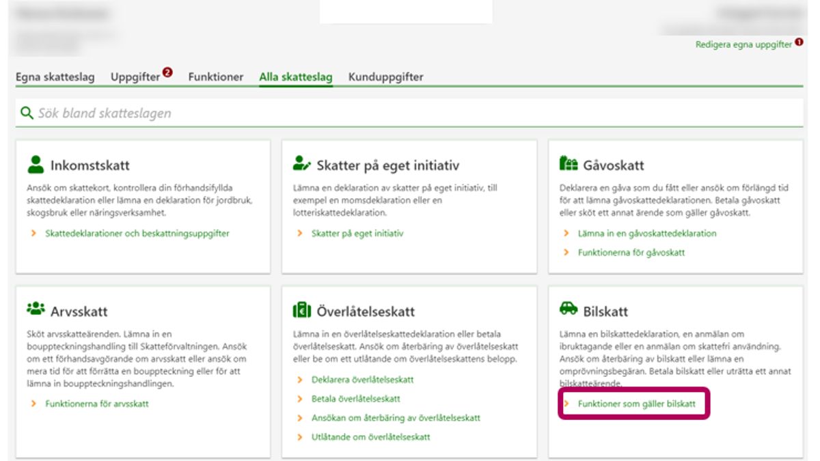Image resolution: width=820 pixels, height=461 pixels.
Task: Select the Kunduppgifter tab
Action: (385, 77)
